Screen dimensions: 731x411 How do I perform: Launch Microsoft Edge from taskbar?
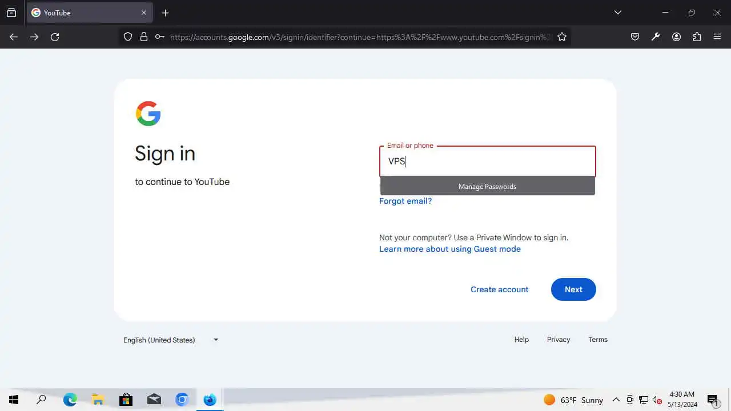[70, 400]
